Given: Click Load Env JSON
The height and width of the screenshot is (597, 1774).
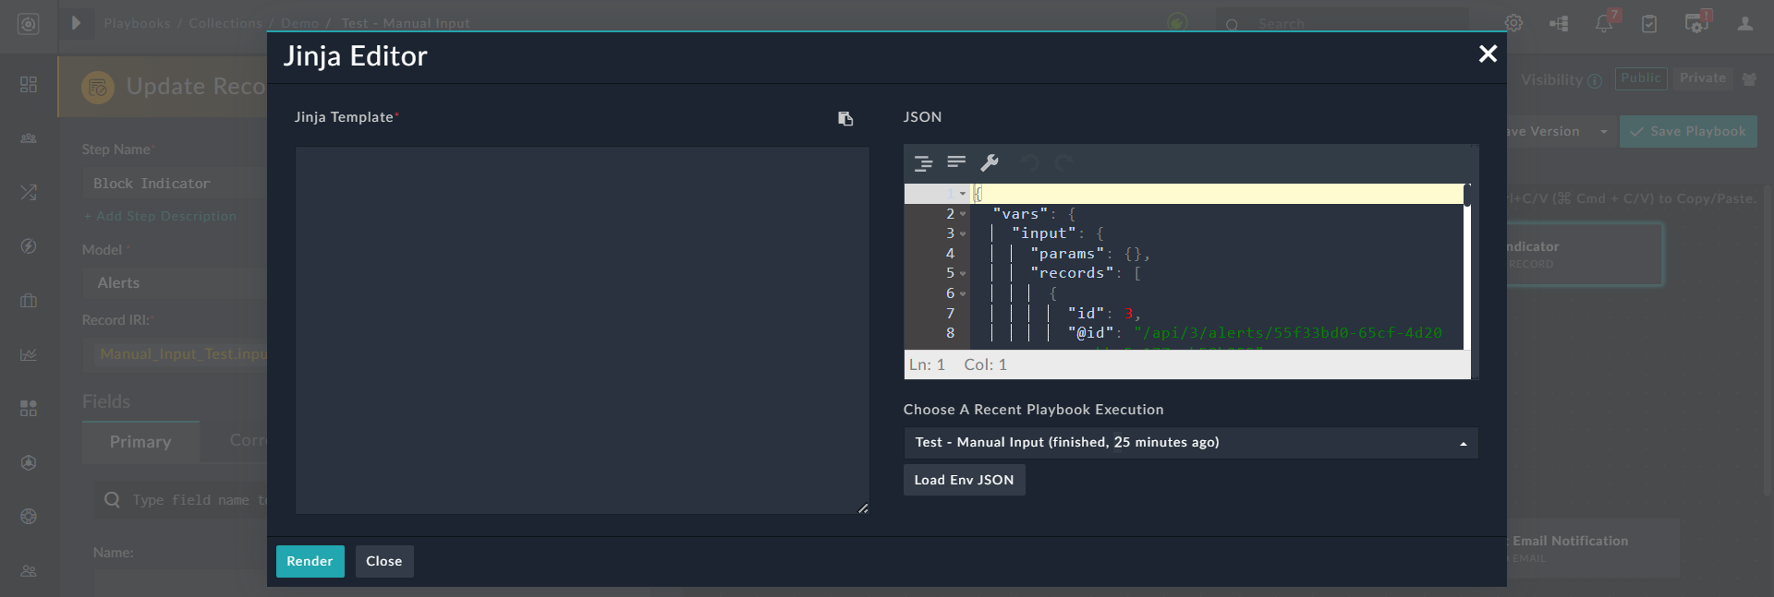Looking at the screenshot, I should pyautogui.click(x=964, y=480).
